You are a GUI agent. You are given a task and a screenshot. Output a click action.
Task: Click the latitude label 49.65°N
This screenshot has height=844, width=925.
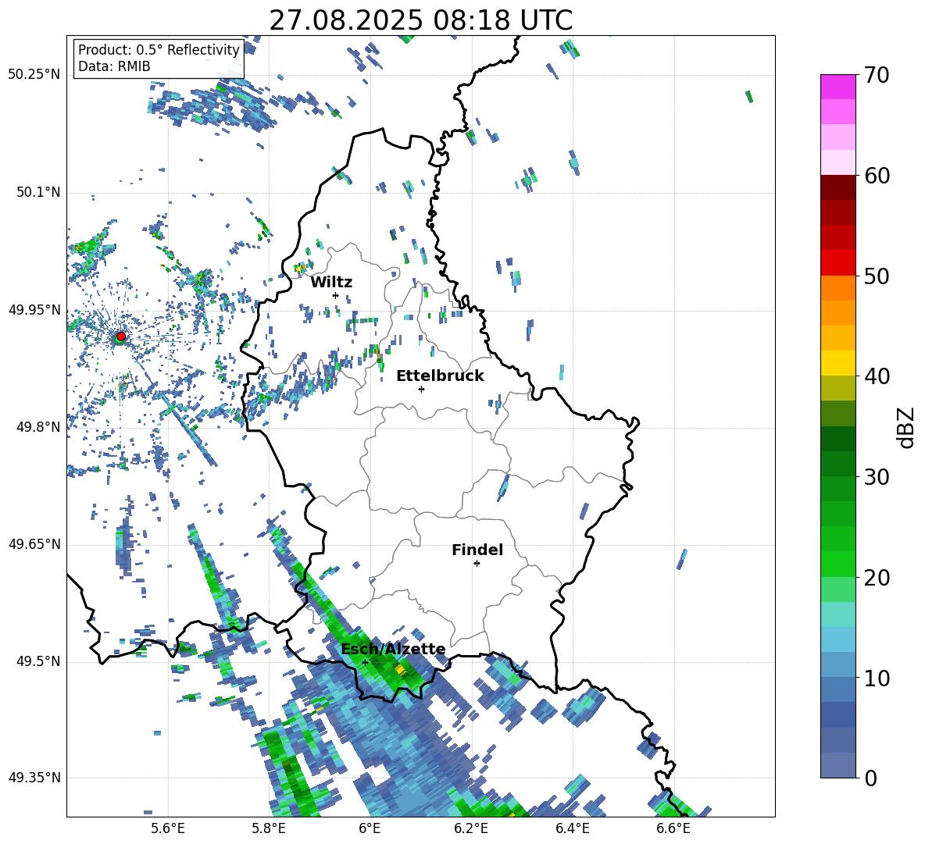(x=34, y=544)
